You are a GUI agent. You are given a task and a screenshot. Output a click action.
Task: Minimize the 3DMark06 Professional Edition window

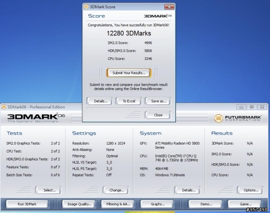(241, 107)
